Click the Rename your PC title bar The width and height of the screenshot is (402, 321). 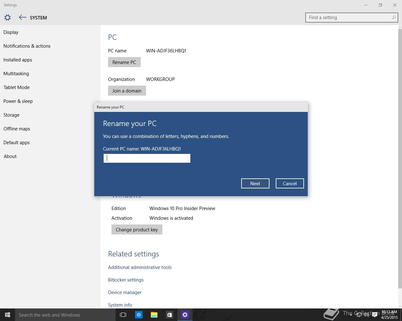(x=201, y=107)
